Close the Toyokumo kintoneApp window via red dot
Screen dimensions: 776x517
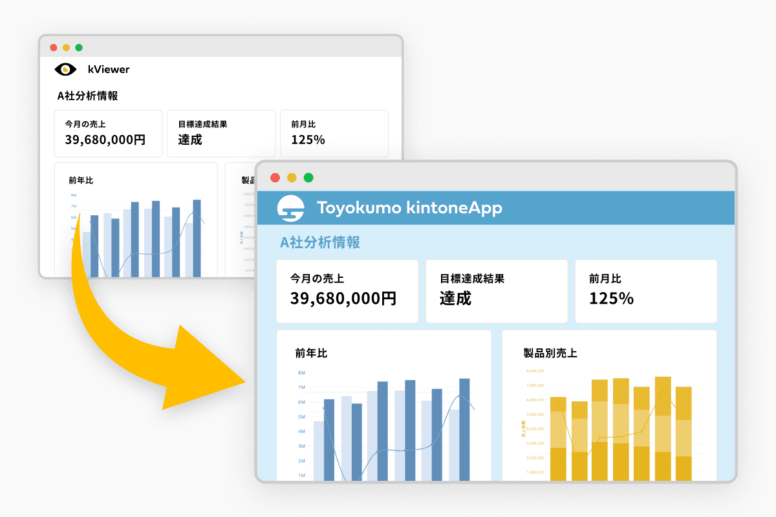[x=275, y=178]
